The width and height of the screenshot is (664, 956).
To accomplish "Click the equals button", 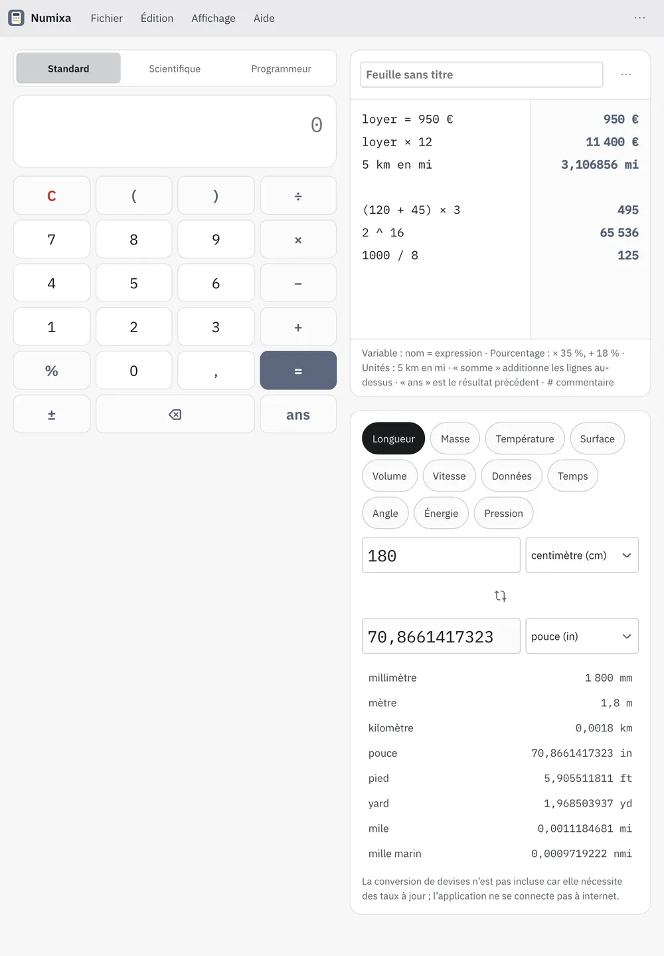I will (x=298, y=370).
